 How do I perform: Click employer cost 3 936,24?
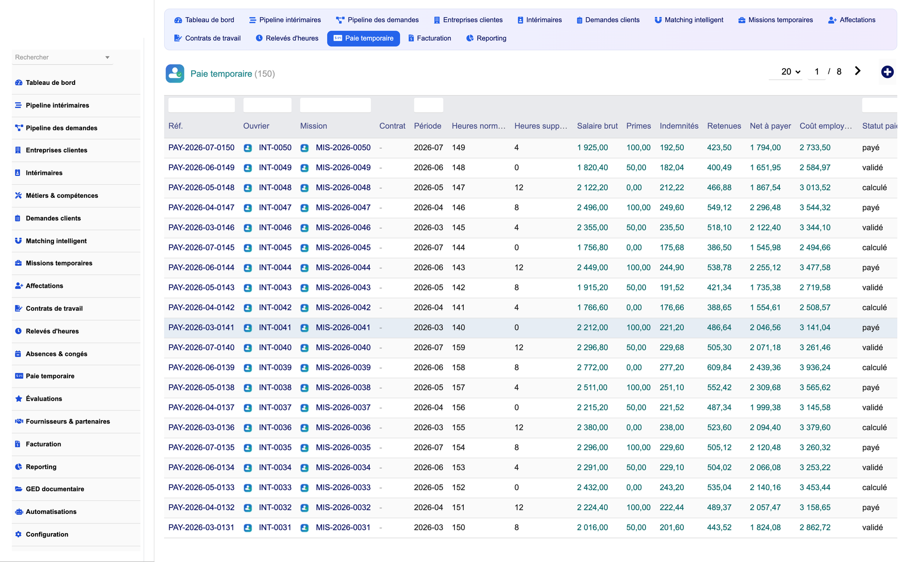click(815, 368)
